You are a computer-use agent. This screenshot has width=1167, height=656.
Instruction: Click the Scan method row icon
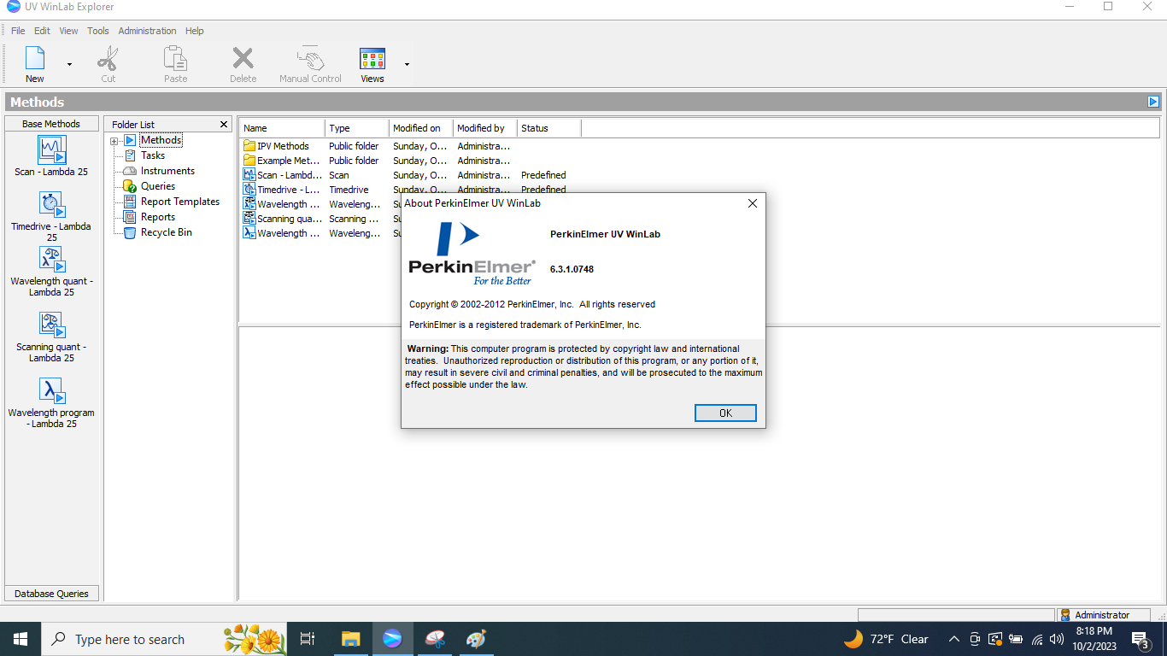[x=249, y=175]
